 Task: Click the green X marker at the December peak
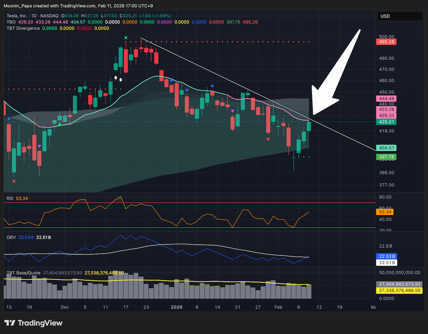click(x=126, y=38)
